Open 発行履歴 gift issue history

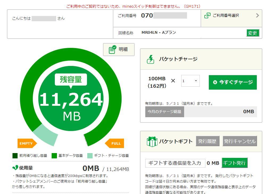pos(208,141)
